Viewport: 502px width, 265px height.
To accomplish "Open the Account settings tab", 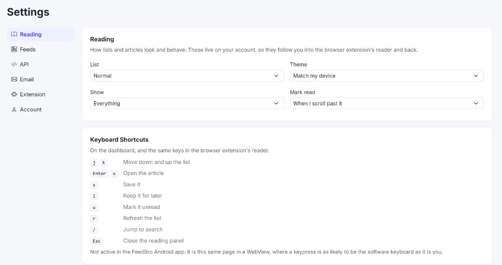I will (41, 109).
